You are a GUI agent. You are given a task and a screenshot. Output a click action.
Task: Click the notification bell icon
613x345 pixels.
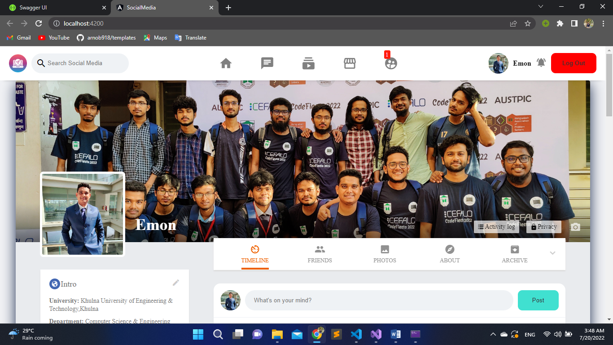coord(541,63)
